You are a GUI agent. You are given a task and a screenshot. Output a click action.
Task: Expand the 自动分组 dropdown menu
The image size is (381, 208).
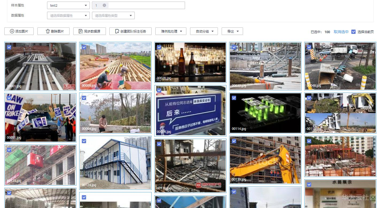point(204,31)
